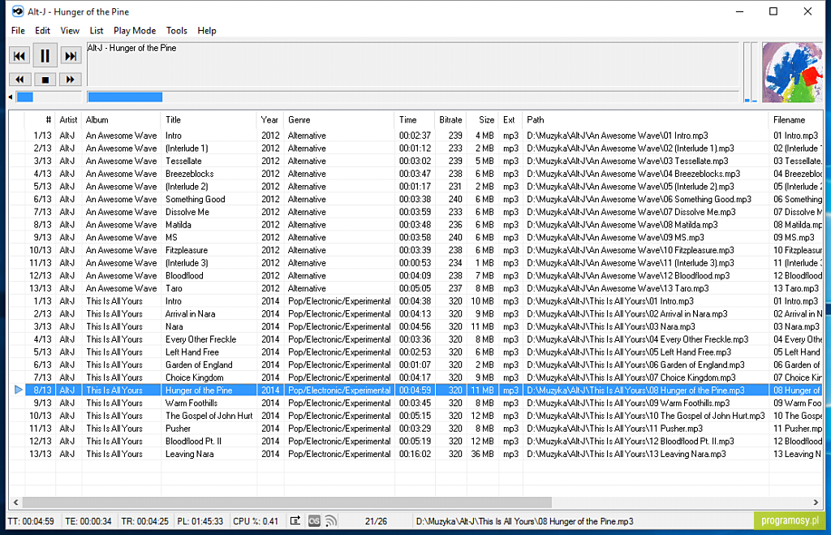
Task: Click the album cover art thumbnail
Action: pyautogui.click(x=792, y=72)
